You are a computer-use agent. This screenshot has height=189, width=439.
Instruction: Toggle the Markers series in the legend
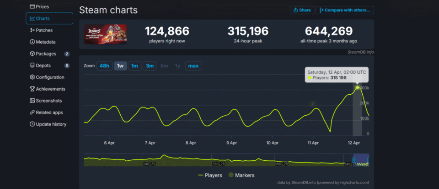click(x=241, y=175)
